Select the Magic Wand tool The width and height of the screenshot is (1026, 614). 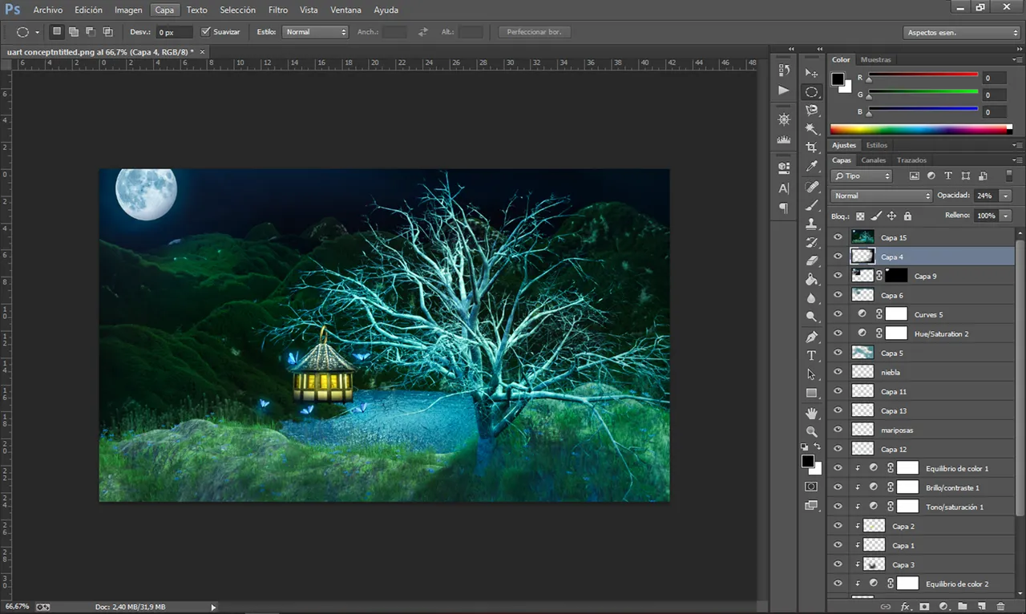812,129
